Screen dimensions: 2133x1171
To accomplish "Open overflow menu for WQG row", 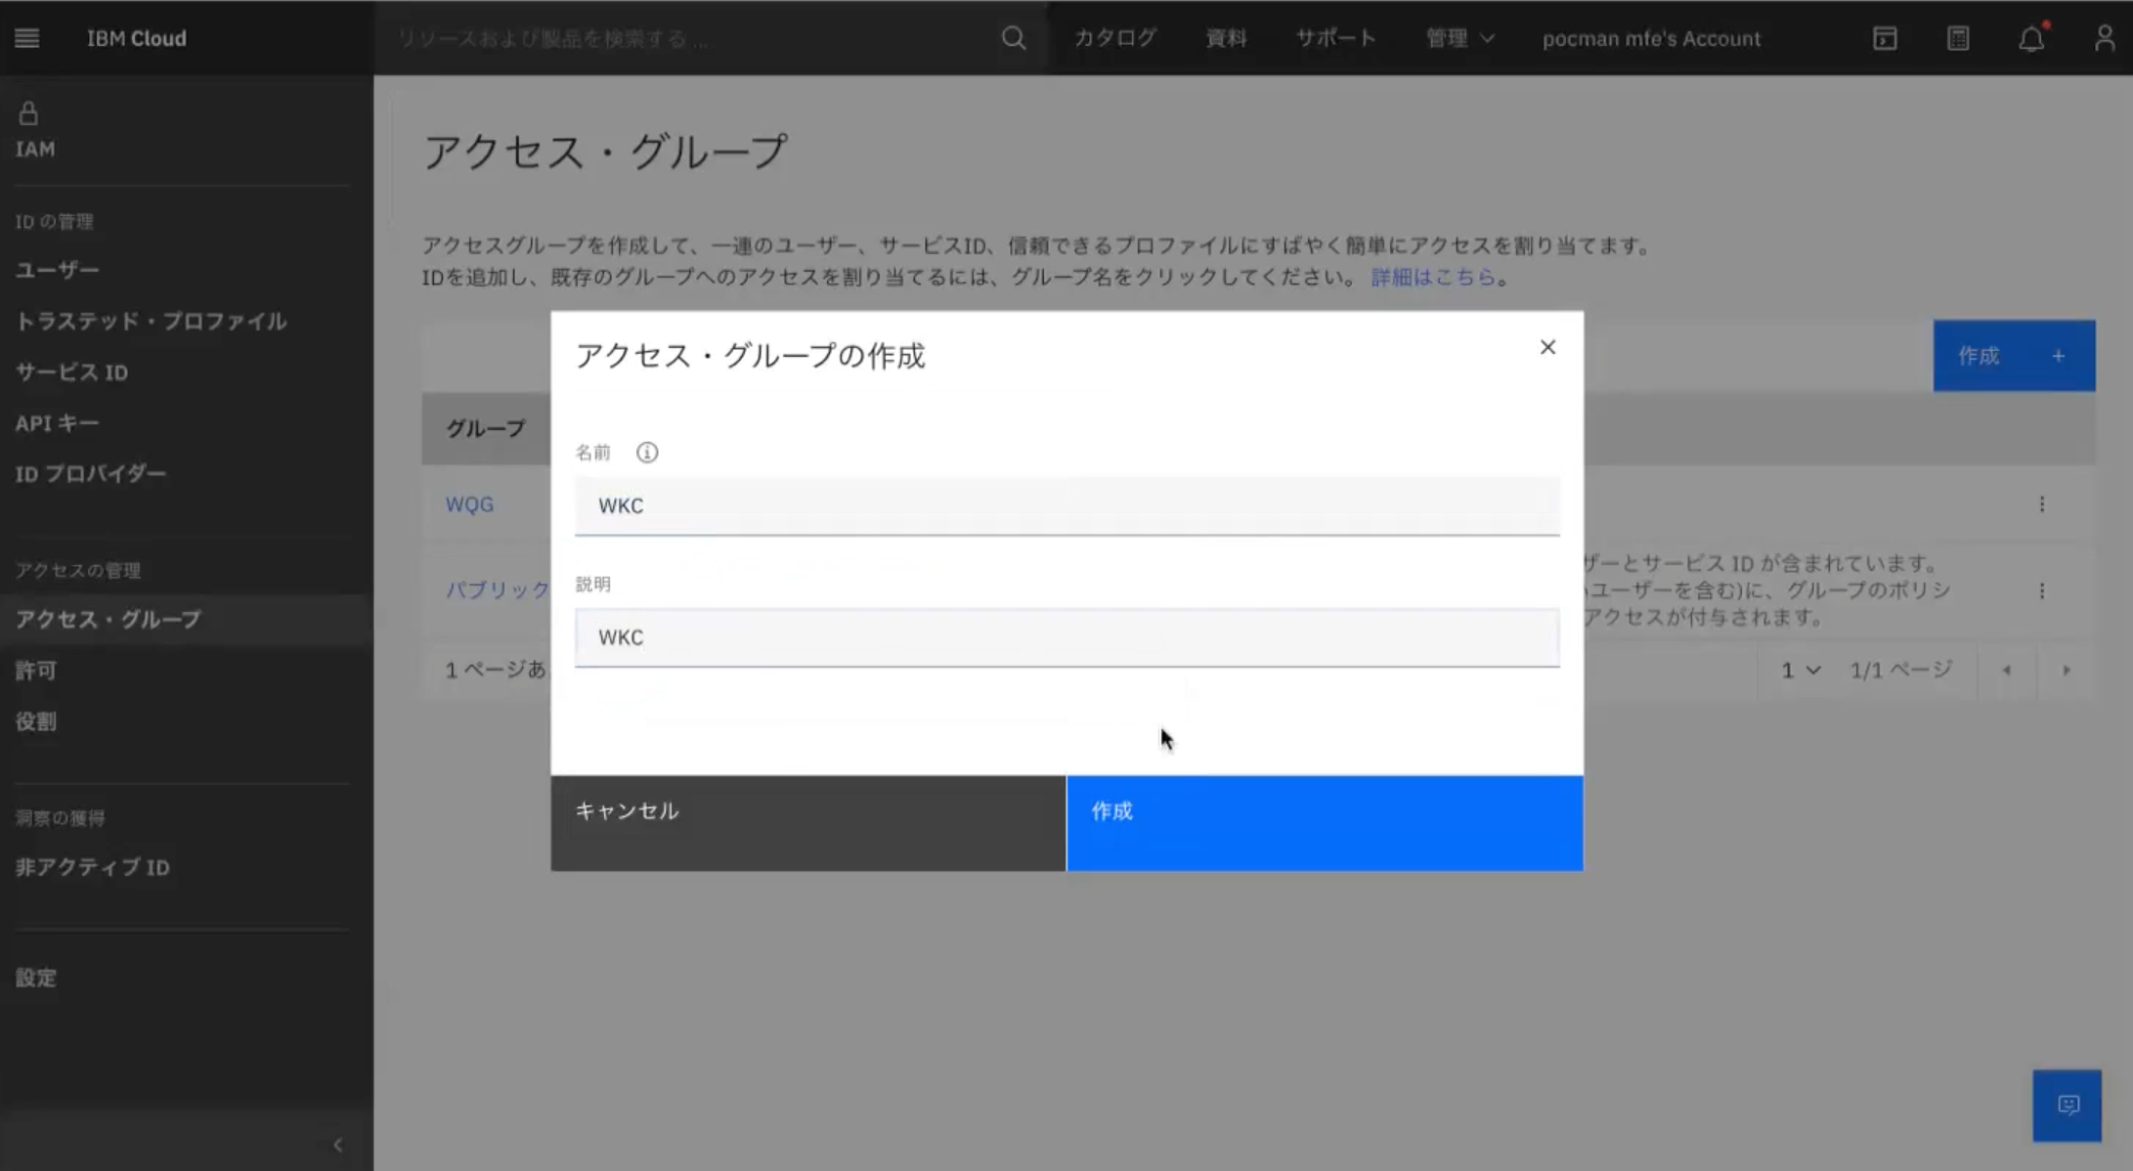I will (2042, 504).
